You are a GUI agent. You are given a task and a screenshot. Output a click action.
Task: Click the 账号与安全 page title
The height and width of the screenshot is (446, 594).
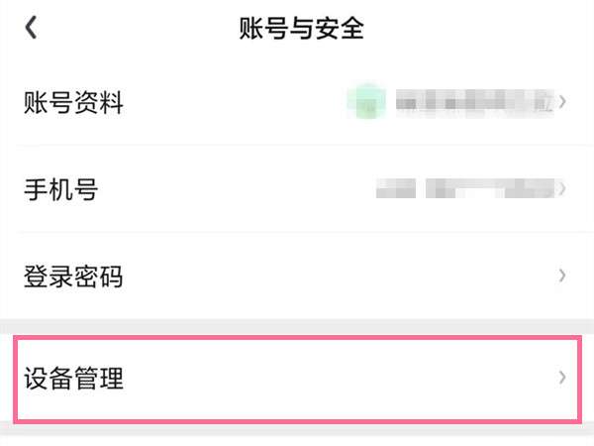tap(302, 29)
